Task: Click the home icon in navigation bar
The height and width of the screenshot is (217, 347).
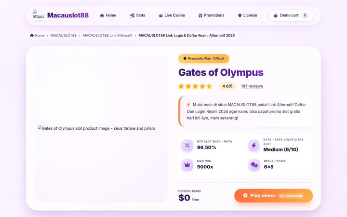Action: point(102,15)
